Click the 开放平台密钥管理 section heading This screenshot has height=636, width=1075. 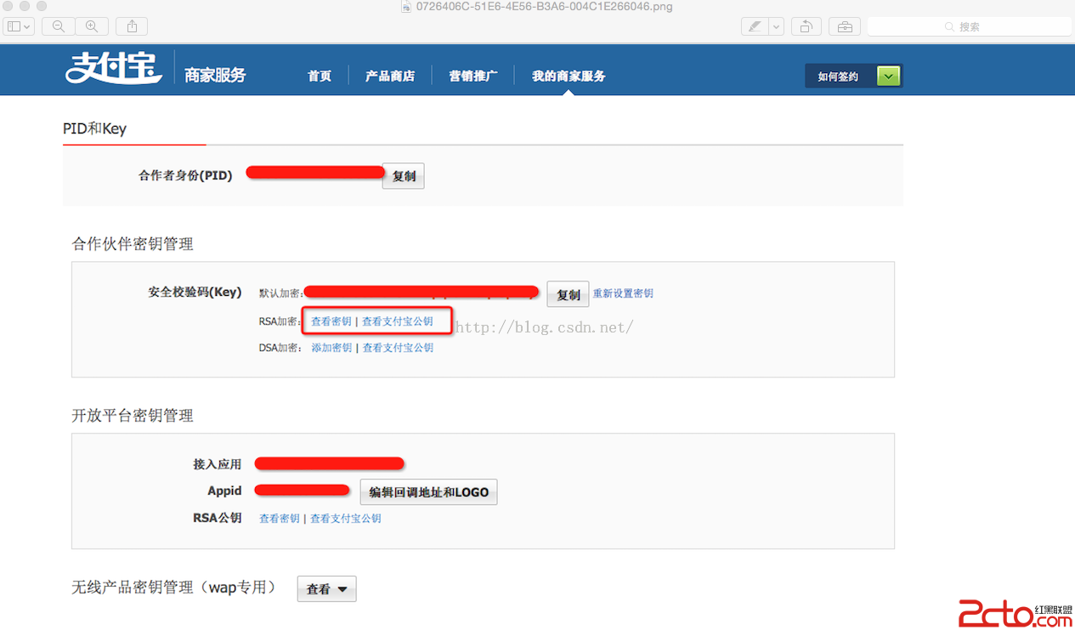133,416
